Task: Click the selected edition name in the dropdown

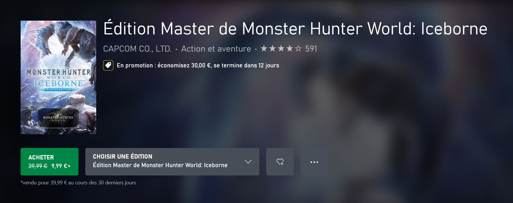Action: click(160, 165)
